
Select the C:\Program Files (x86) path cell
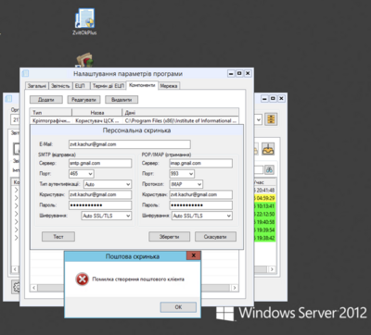[181, 120]
